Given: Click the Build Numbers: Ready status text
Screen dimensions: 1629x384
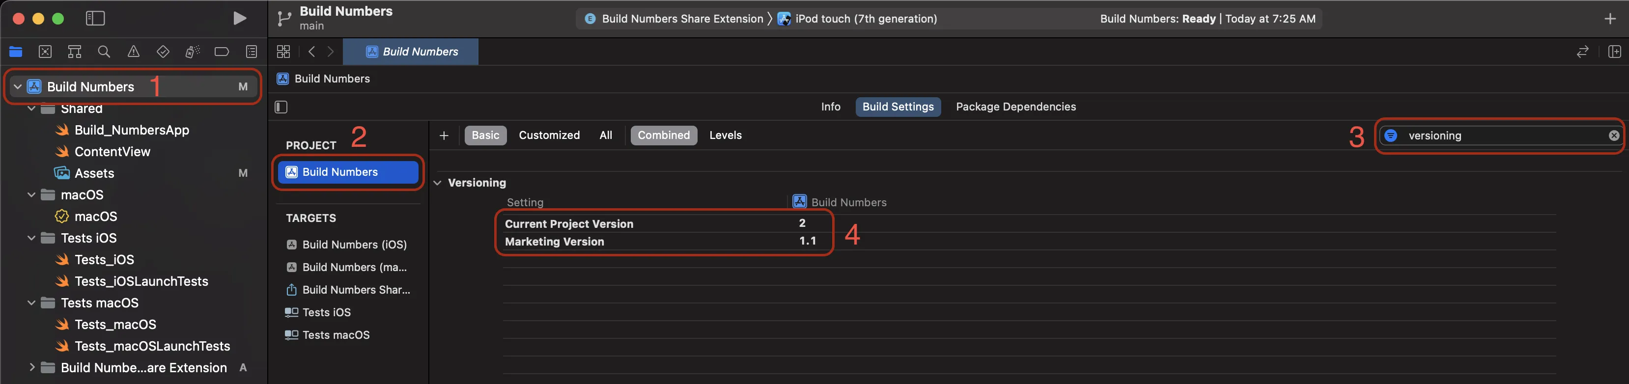Looking at the screenshot, I should coord(1157,19).
